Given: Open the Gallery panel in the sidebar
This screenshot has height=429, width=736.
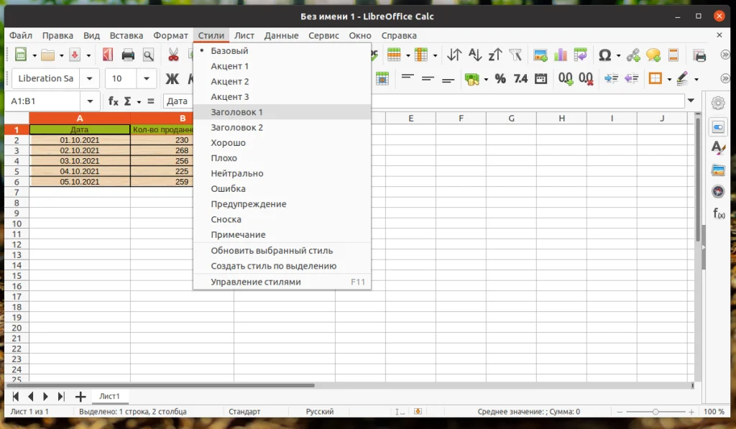Looking at the screenshot, I should (717, 170).
